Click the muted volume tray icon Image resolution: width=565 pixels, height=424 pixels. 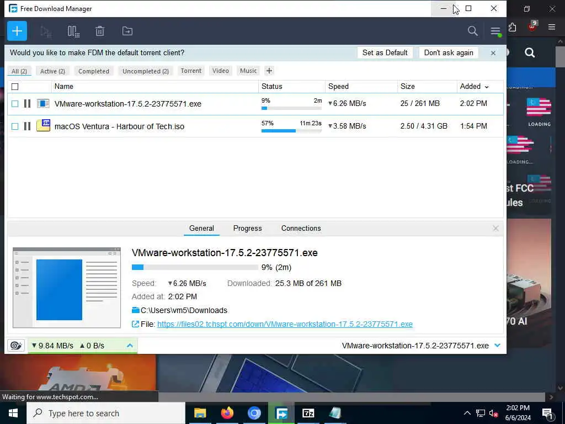click(493, 413)
